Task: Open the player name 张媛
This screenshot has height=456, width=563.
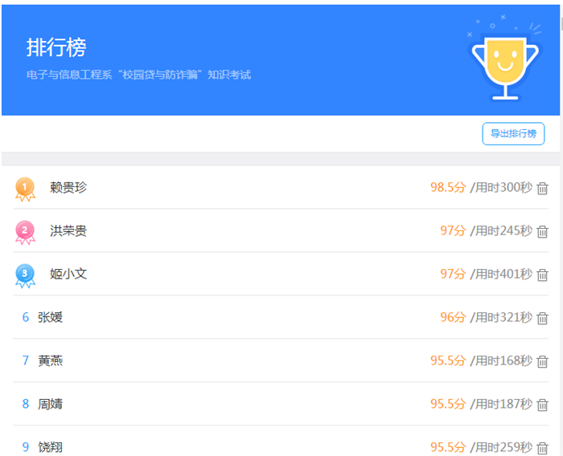Action: (50, 317)
